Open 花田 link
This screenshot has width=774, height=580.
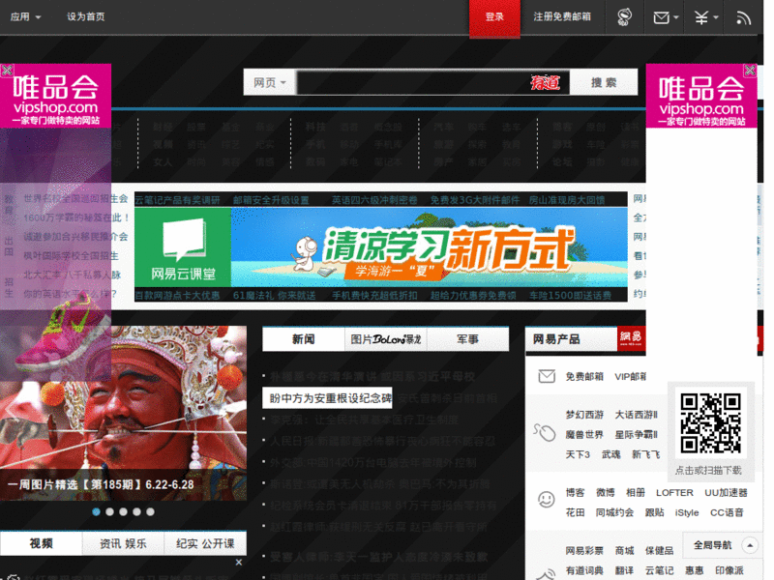575,512
